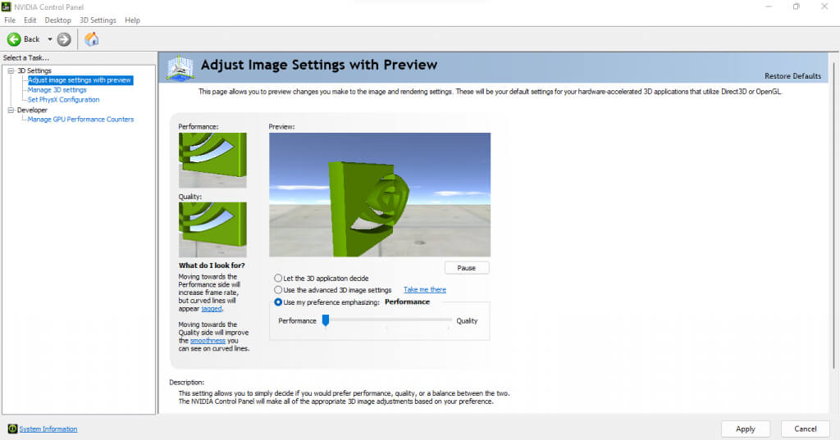
Task: Click the slider's Quality end label
Action: click(467, 320)
